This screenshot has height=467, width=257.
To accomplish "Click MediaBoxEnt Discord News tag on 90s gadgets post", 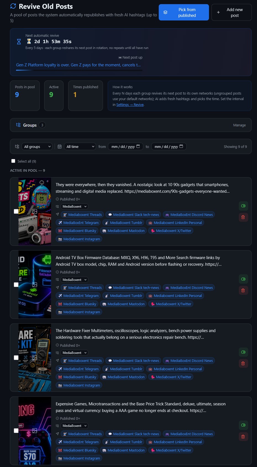I will coord(189,215).
